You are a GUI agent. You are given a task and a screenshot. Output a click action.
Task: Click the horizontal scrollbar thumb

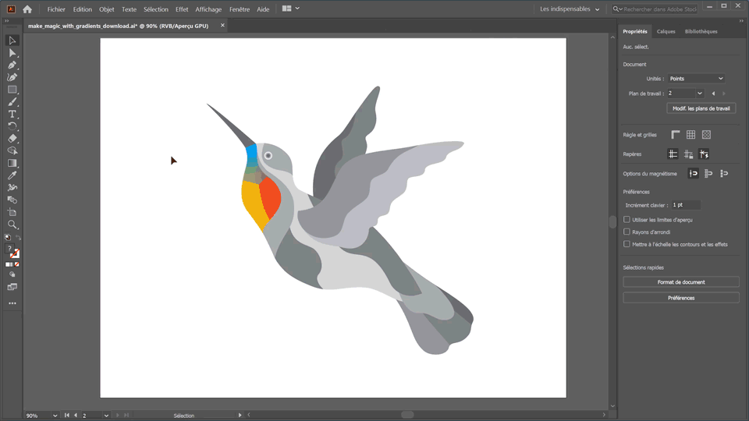[x=407, y=415]
